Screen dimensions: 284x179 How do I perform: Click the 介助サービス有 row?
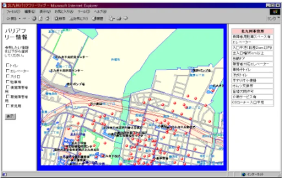tap(253, 97)
